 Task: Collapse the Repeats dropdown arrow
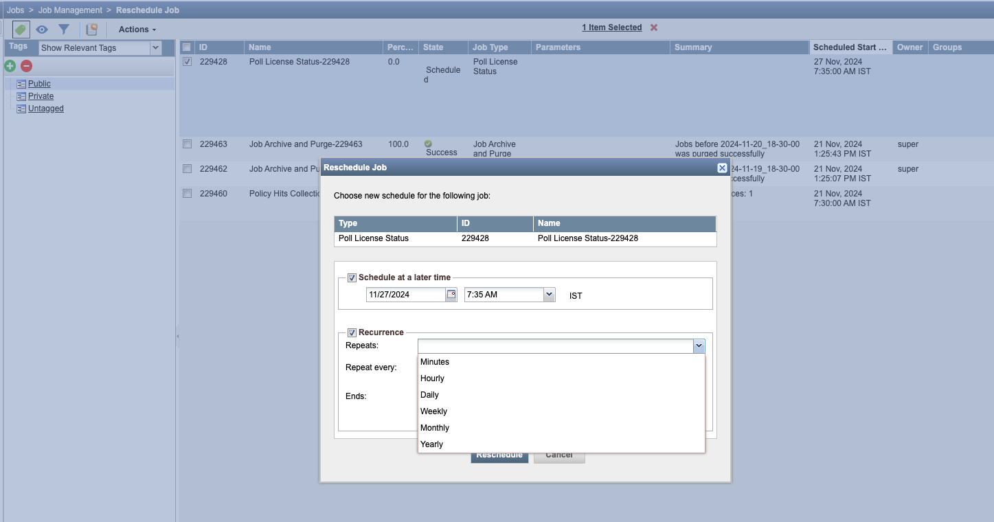[x=699, y=346]
